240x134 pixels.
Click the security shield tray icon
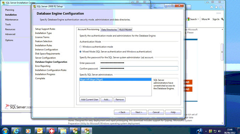coord(211,131)
